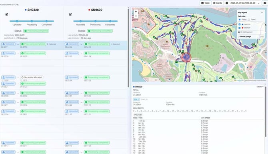Open Processing completed at 08:54:15 for SN0639

tap(97, 44)
